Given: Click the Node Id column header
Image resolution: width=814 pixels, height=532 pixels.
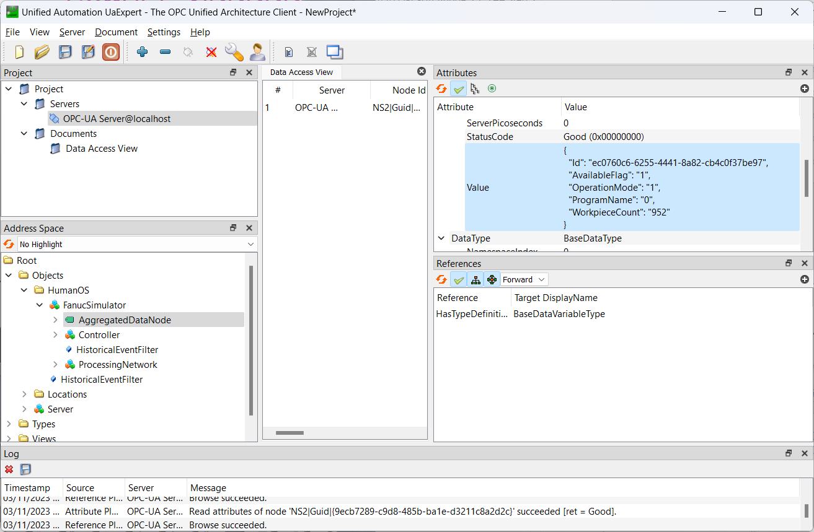Looking at the screenshot, I should (399, 90).
